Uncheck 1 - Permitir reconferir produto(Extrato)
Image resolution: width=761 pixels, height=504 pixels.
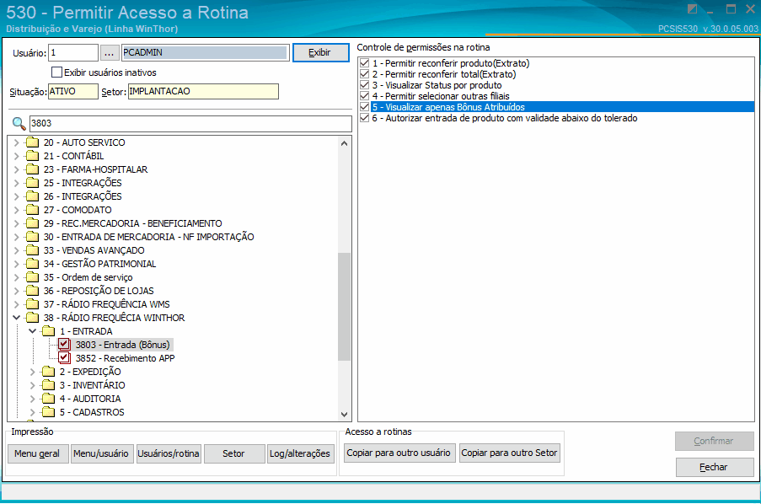coord(364,63)
